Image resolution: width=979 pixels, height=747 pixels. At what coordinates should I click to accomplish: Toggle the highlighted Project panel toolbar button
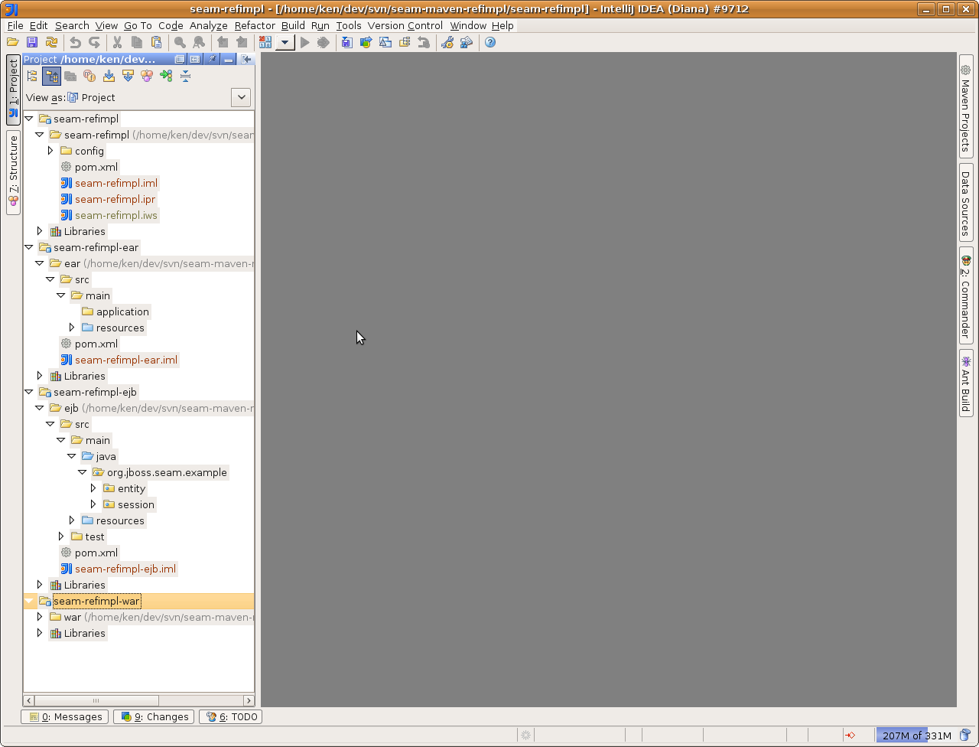51,76
